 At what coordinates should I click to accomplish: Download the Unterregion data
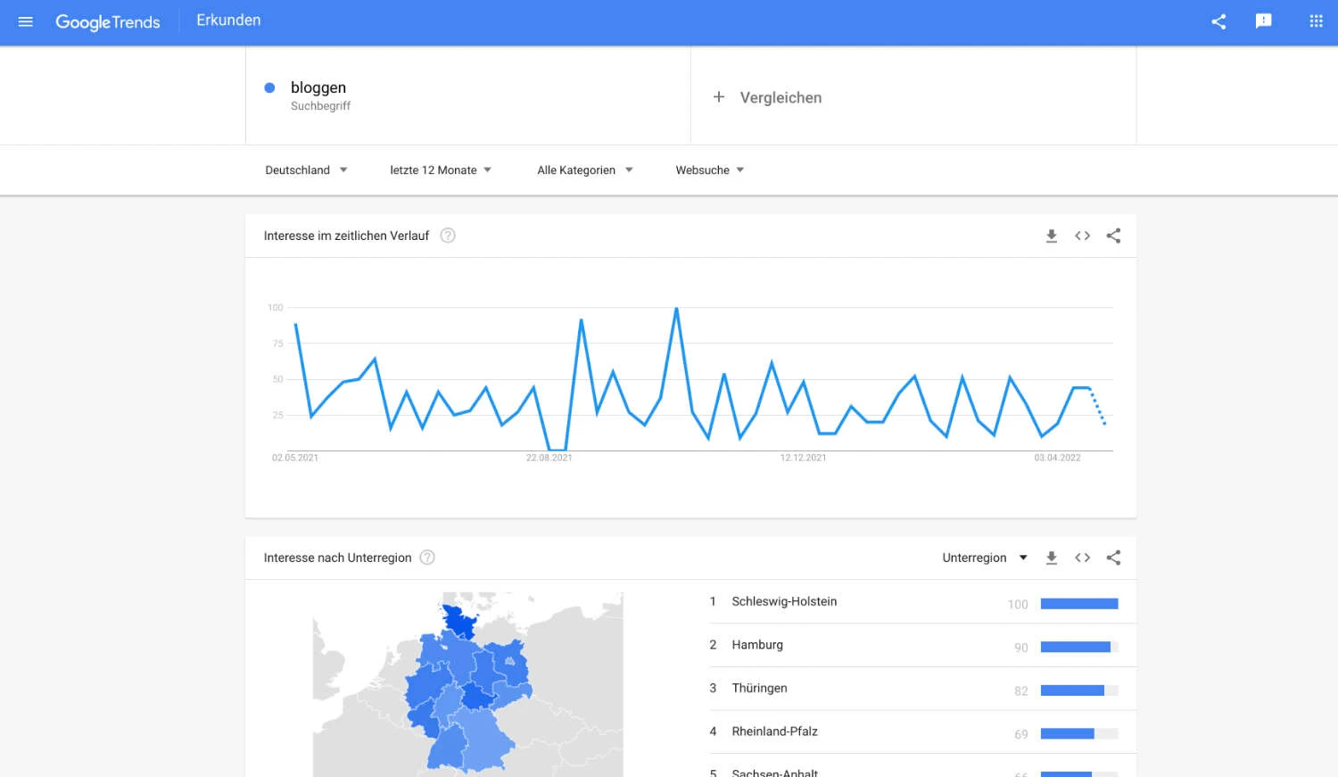click(1051, 557)
